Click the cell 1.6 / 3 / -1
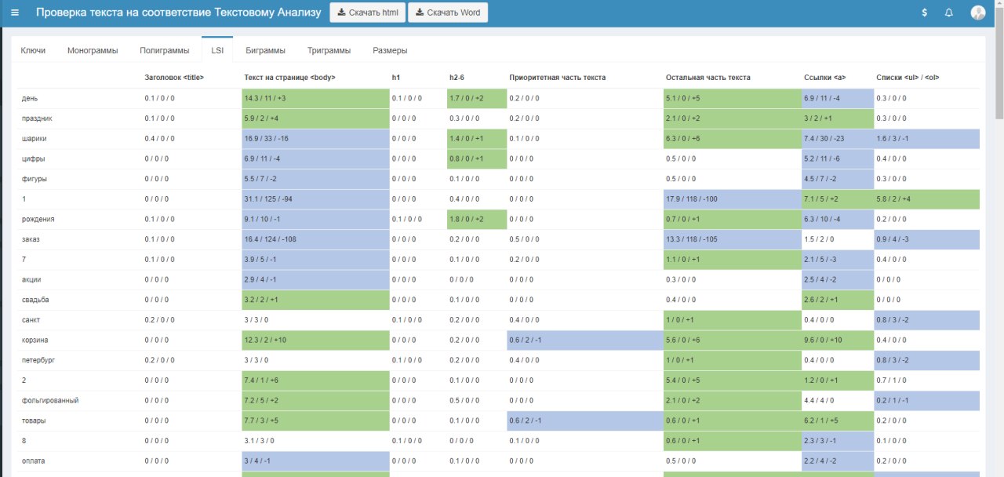The width and height of the screenshot is (1004, 477). tap(927, 138)
